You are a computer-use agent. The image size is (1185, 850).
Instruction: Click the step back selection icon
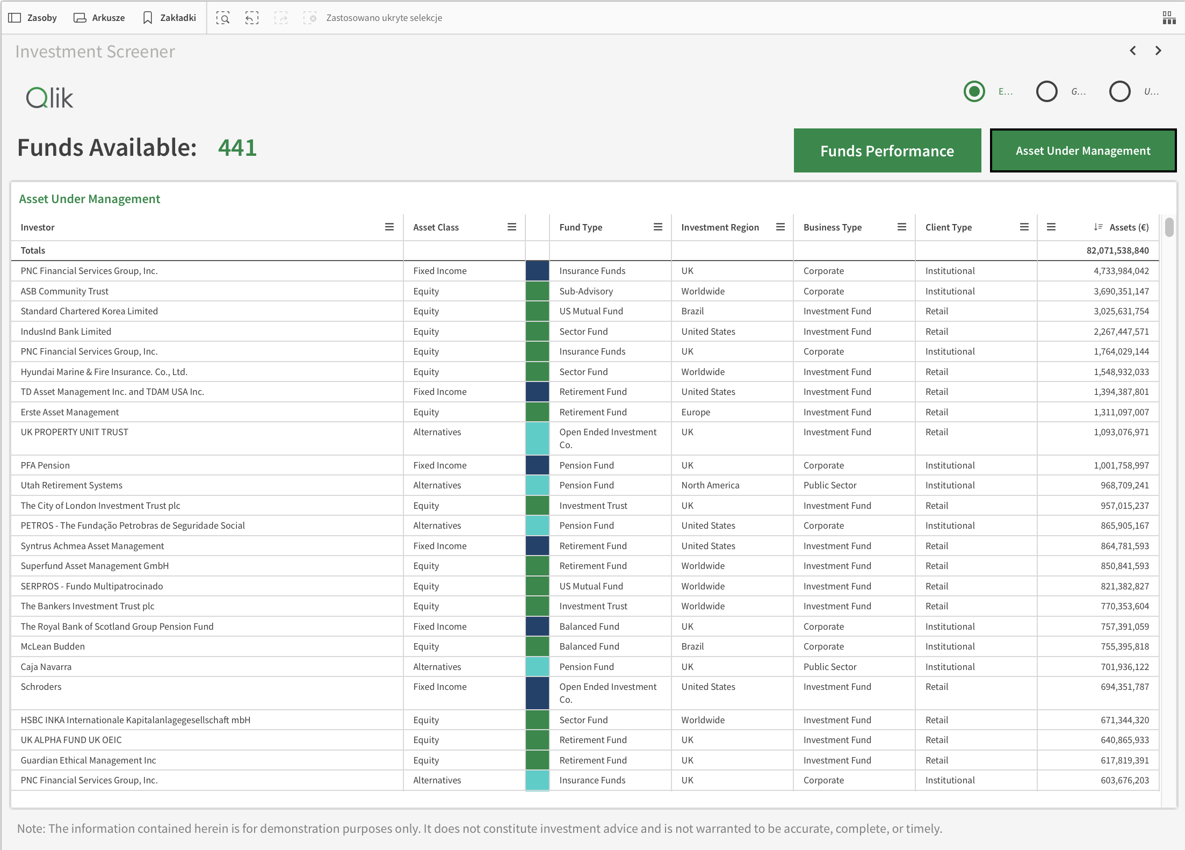(252, 18)
